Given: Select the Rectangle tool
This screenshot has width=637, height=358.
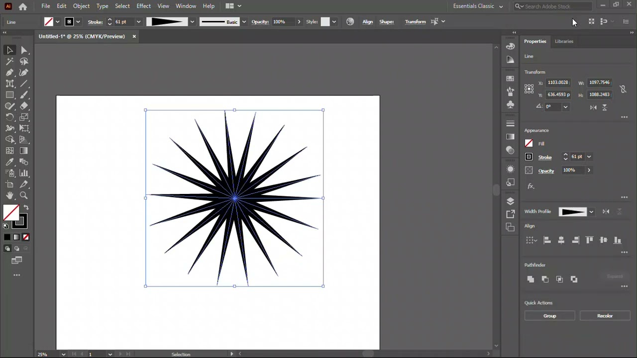Looking at the screenshot, I should [9, 95].
